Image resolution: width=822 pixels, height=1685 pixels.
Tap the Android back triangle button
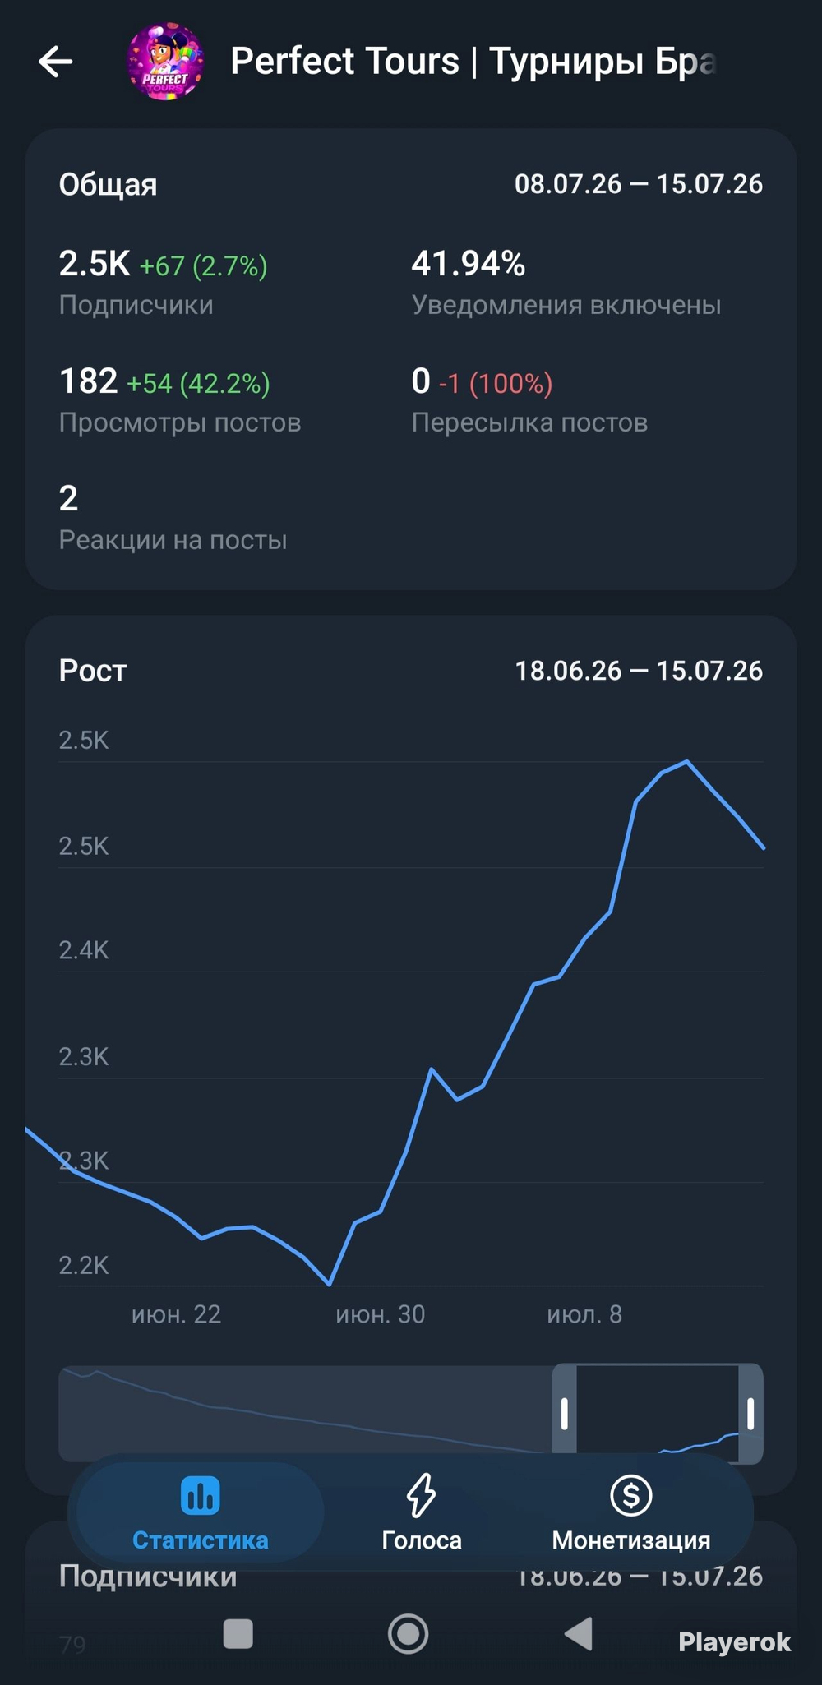tap(579, 1633)
